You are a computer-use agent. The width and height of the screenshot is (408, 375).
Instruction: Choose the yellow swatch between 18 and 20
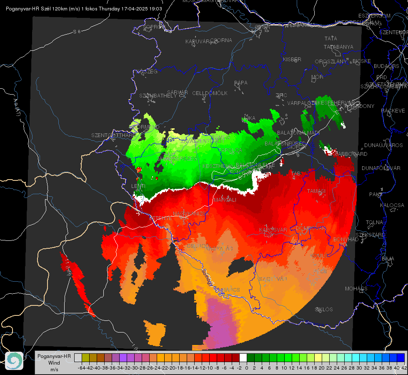[318, 357]
